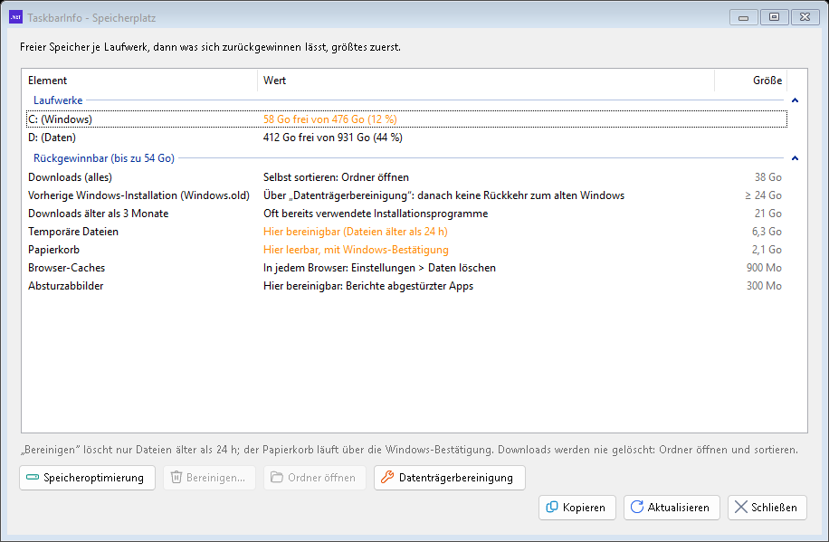829x542 pixels.
Task: Click the Speicheroptimierung drive icon
Action: 33,478
